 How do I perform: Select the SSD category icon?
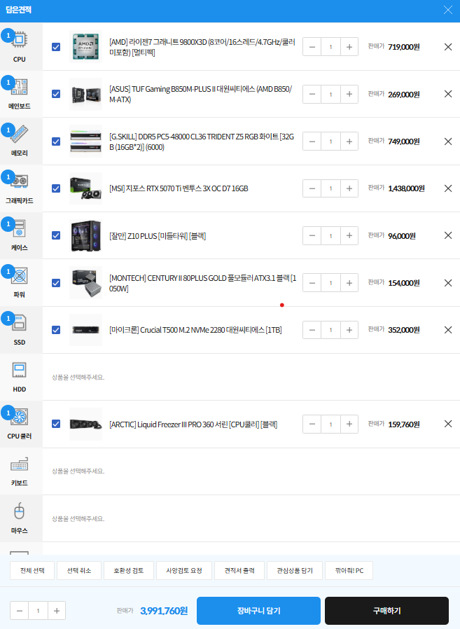[19, 323]
